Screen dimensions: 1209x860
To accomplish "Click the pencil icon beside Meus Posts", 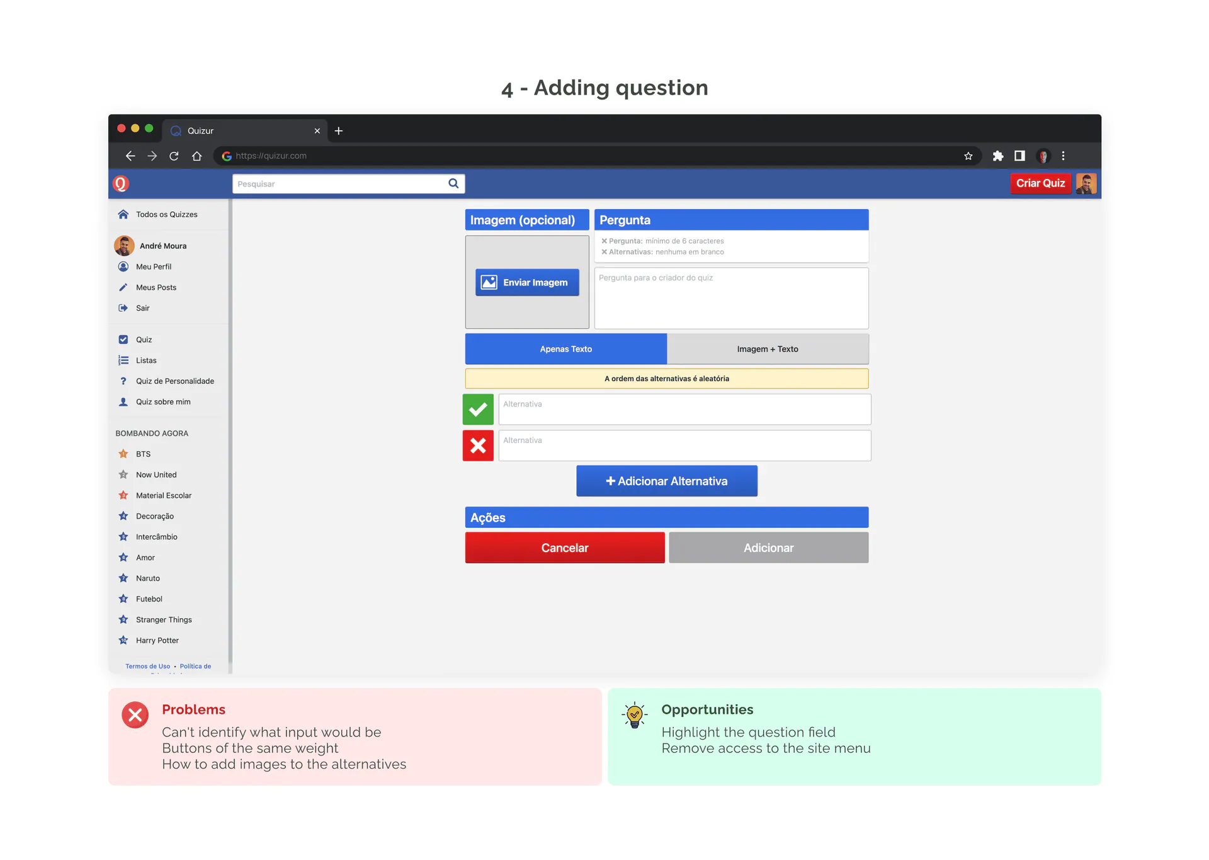I will click(x=123, y=287).
